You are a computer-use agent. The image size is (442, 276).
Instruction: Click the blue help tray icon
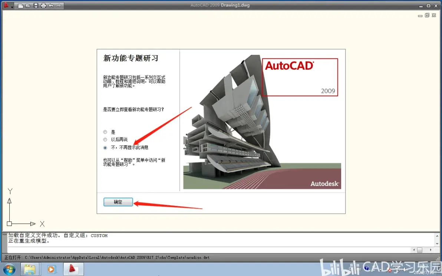click(366, 268)
